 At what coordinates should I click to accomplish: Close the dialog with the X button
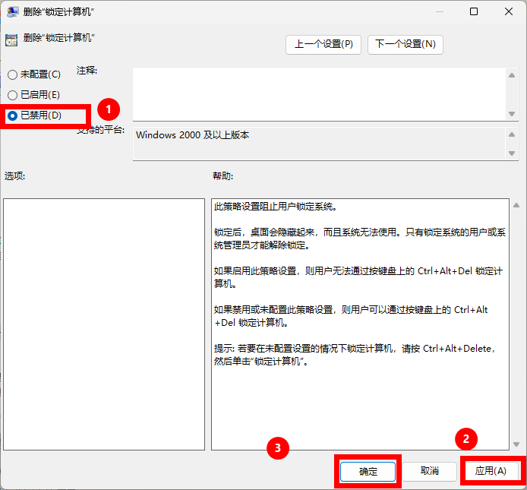(509, 12)
